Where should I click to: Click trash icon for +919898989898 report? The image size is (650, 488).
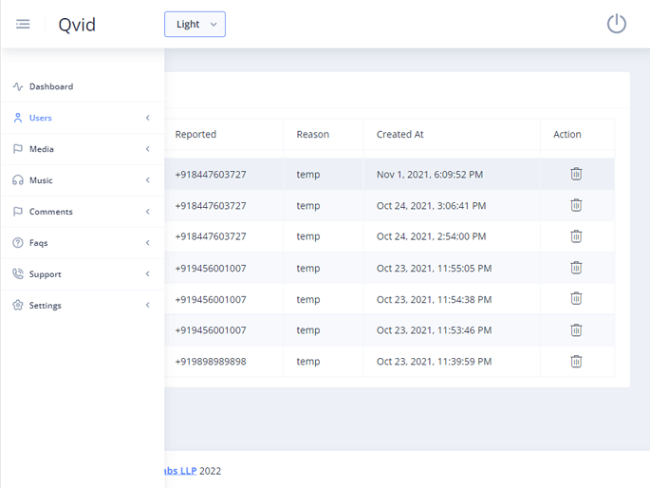click(576, 362)
